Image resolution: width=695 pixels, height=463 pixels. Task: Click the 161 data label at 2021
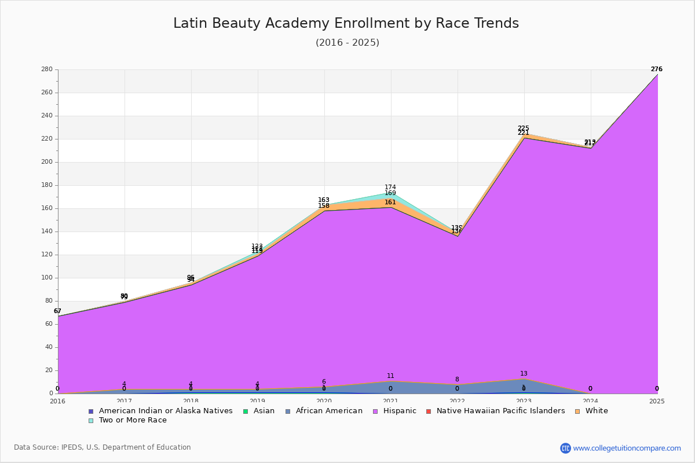point(390,203)
